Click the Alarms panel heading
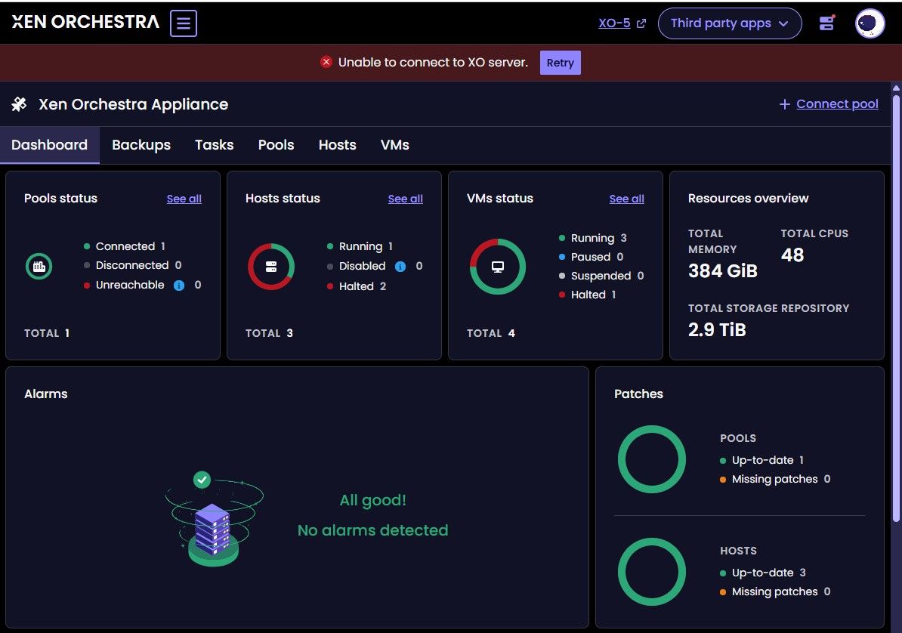902x633 pixels. coord(46,394)
